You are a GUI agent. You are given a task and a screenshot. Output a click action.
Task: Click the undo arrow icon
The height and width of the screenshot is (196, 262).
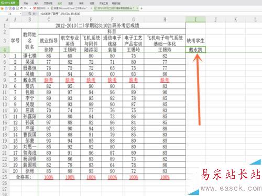tap(21, 8)
